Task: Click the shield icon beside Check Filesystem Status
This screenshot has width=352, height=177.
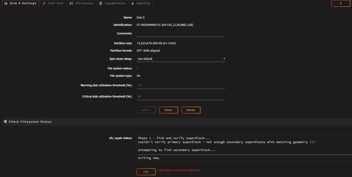Action: (6, 122)
